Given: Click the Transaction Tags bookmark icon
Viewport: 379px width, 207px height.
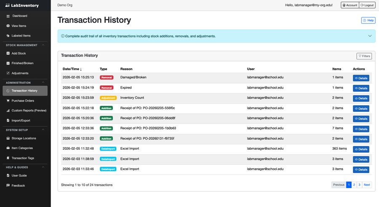Looking at the screenshot, I should pos(8,158).
